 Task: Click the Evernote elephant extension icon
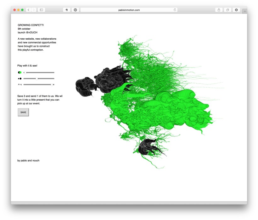(67, 10)
